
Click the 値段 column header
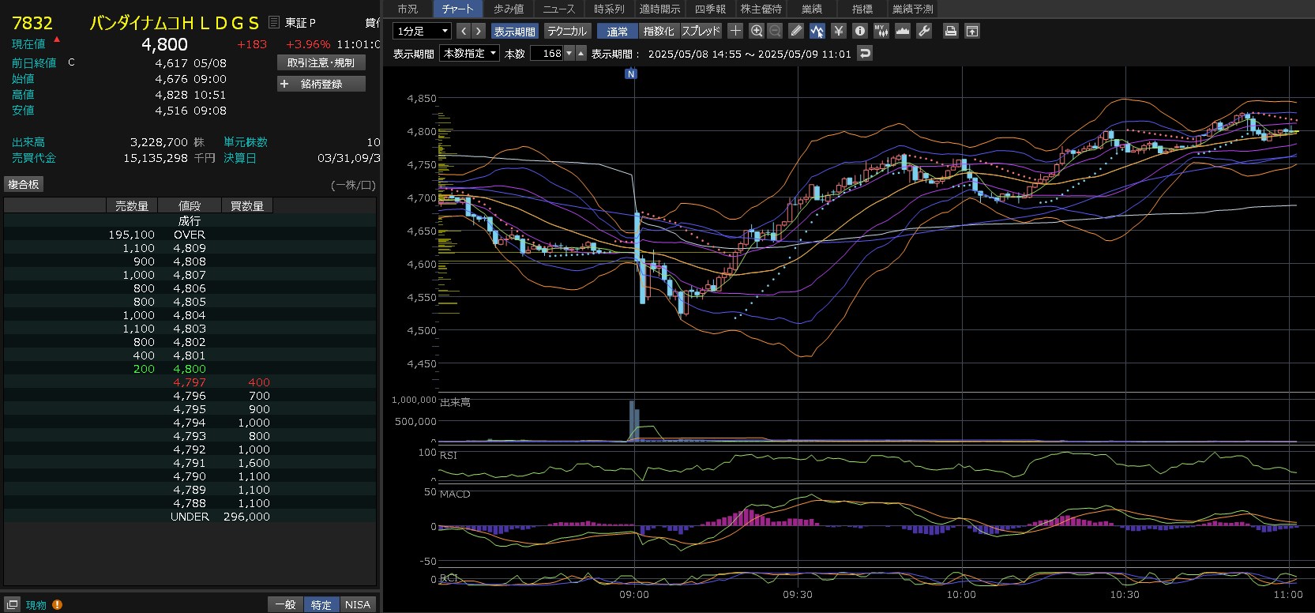[190, 205]
